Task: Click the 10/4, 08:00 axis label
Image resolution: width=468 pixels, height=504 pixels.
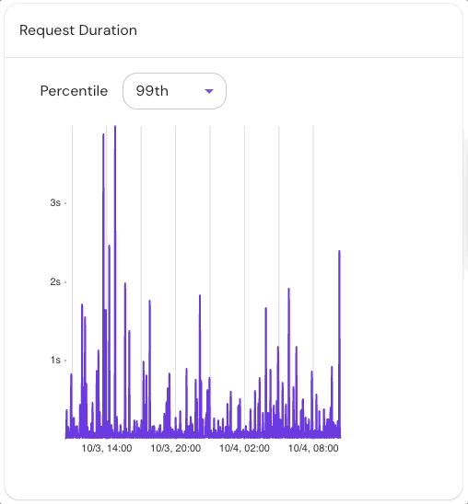Action: point(313,448)
